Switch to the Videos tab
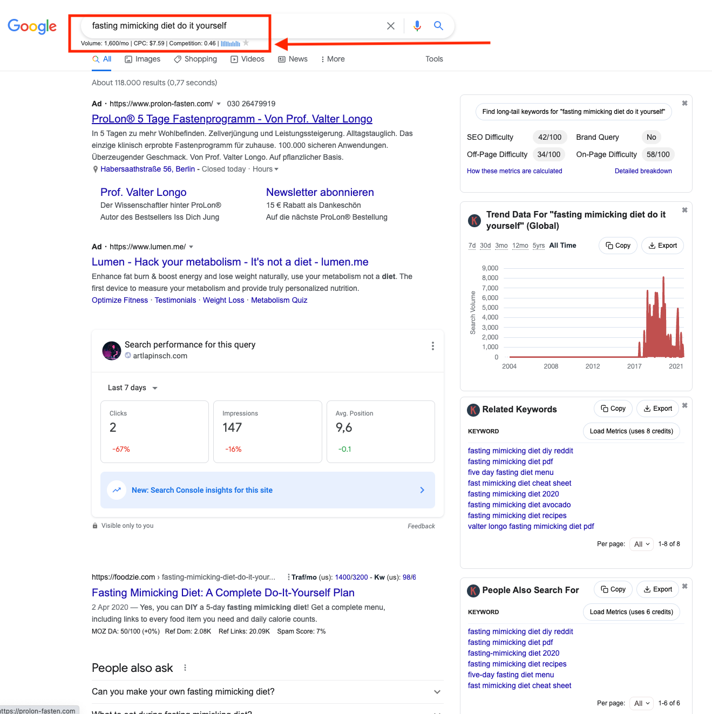712x714 pixels. [247, 59]
